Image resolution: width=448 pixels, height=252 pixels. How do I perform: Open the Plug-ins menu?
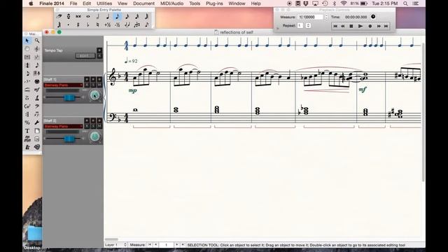[x=214, y=3]
